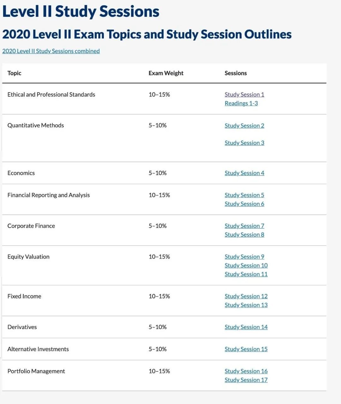Go to Study Session 7

(244, 226)
